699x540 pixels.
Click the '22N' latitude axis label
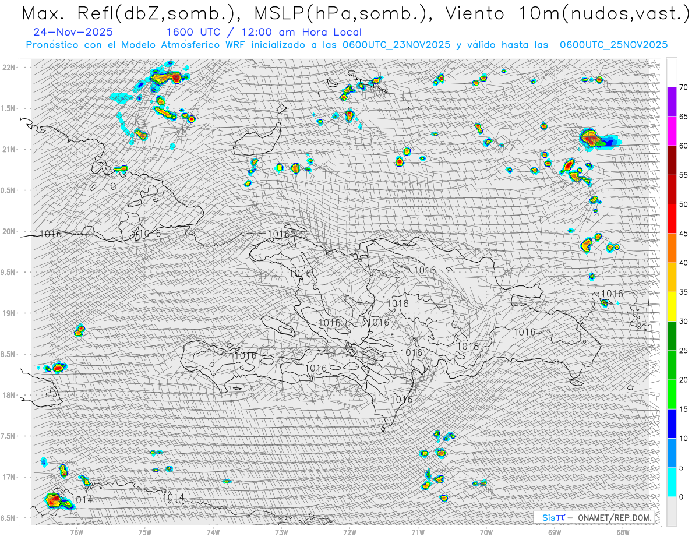(x=10, y=67)
